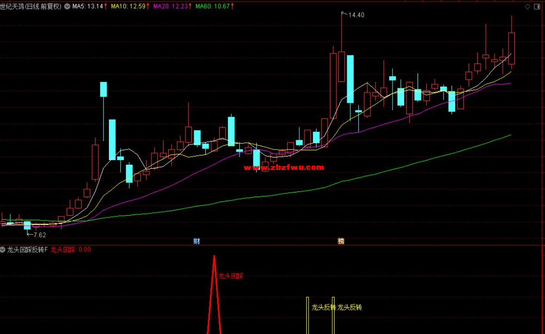This screenshot has height=334, width=545.
Task: Click the 龙头回踩反转F indicator name
Action: pyautogui.click(x=27, y=250)
